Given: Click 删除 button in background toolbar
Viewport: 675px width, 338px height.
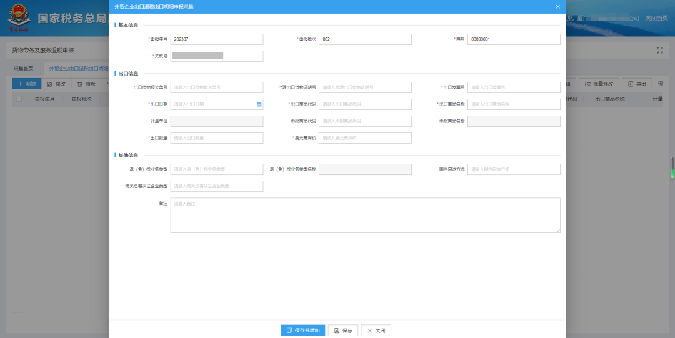Looking at the screenshot, I should 86,84.
